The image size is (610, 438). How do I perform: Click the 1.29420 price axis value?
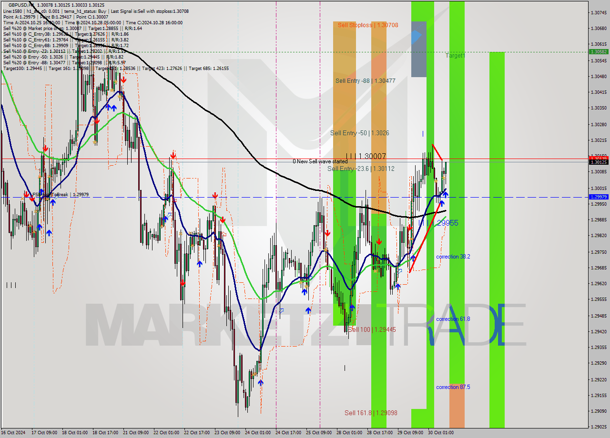pos(599,331)
